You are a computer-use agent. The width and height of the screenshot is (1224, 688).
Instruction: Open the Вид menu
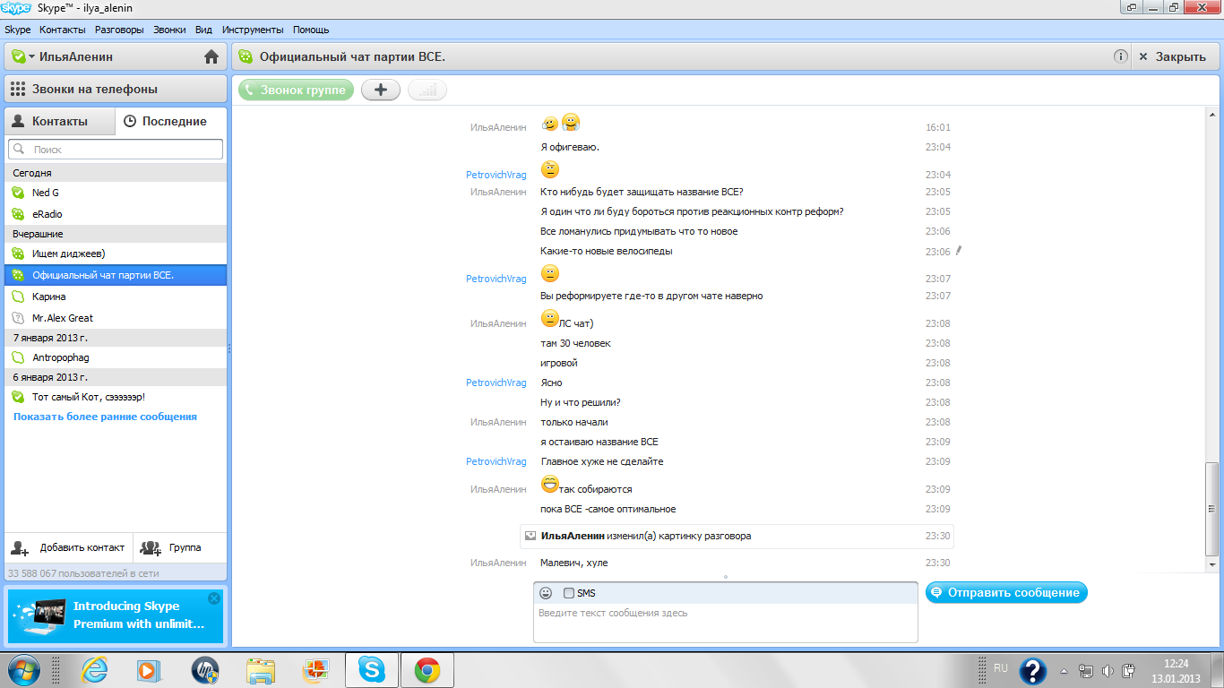click(204, 30)
